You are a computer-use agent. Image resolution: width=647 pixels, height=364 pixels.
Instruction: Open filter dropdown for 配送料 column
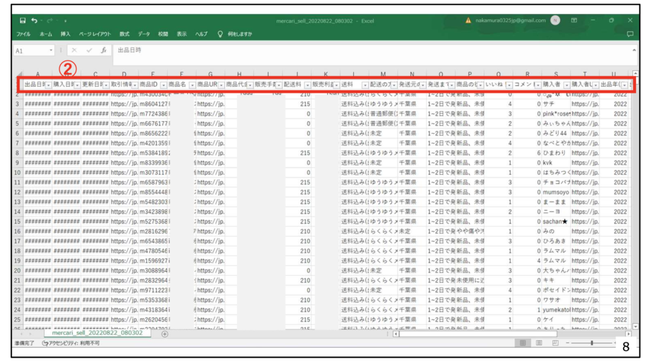coord(308,85)
